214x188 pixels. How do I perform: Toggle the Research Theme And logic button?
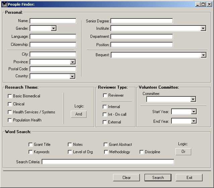click(x=78, y=114)
